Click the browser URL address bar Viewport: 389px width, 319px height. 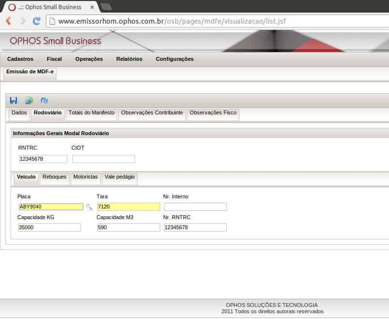pos(218,21)
